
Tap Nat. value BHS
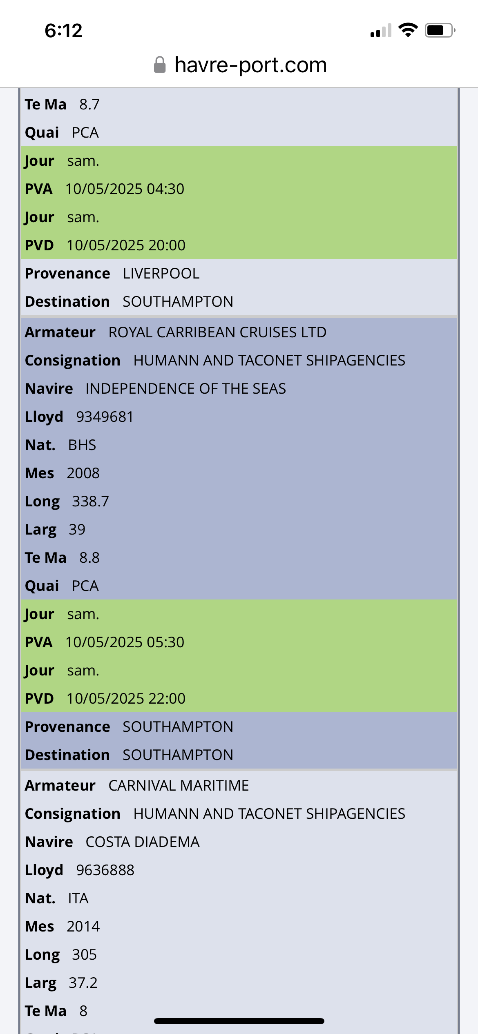pyautogui.click(x=82, y=445)
